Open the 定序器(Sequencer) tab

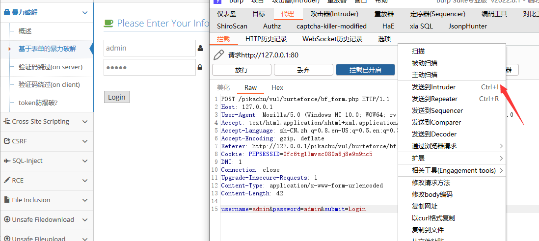437,14
